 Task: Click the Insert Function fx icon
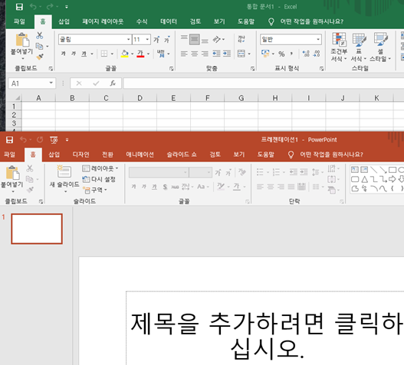pos(113,83)
